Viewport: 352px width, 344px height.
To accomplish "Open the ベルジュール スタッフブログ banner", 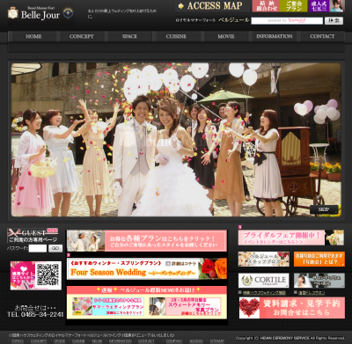I will [x=264, y=259].
